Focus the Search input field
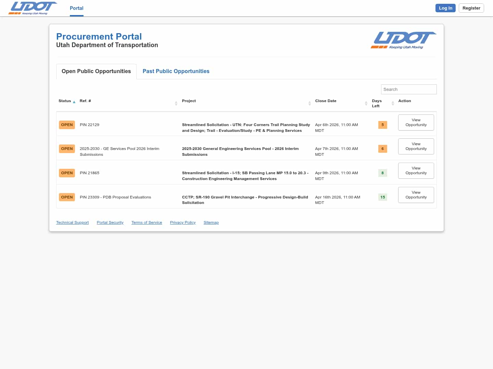The height and width of the screenshot is (369, 493). point(409,89)
